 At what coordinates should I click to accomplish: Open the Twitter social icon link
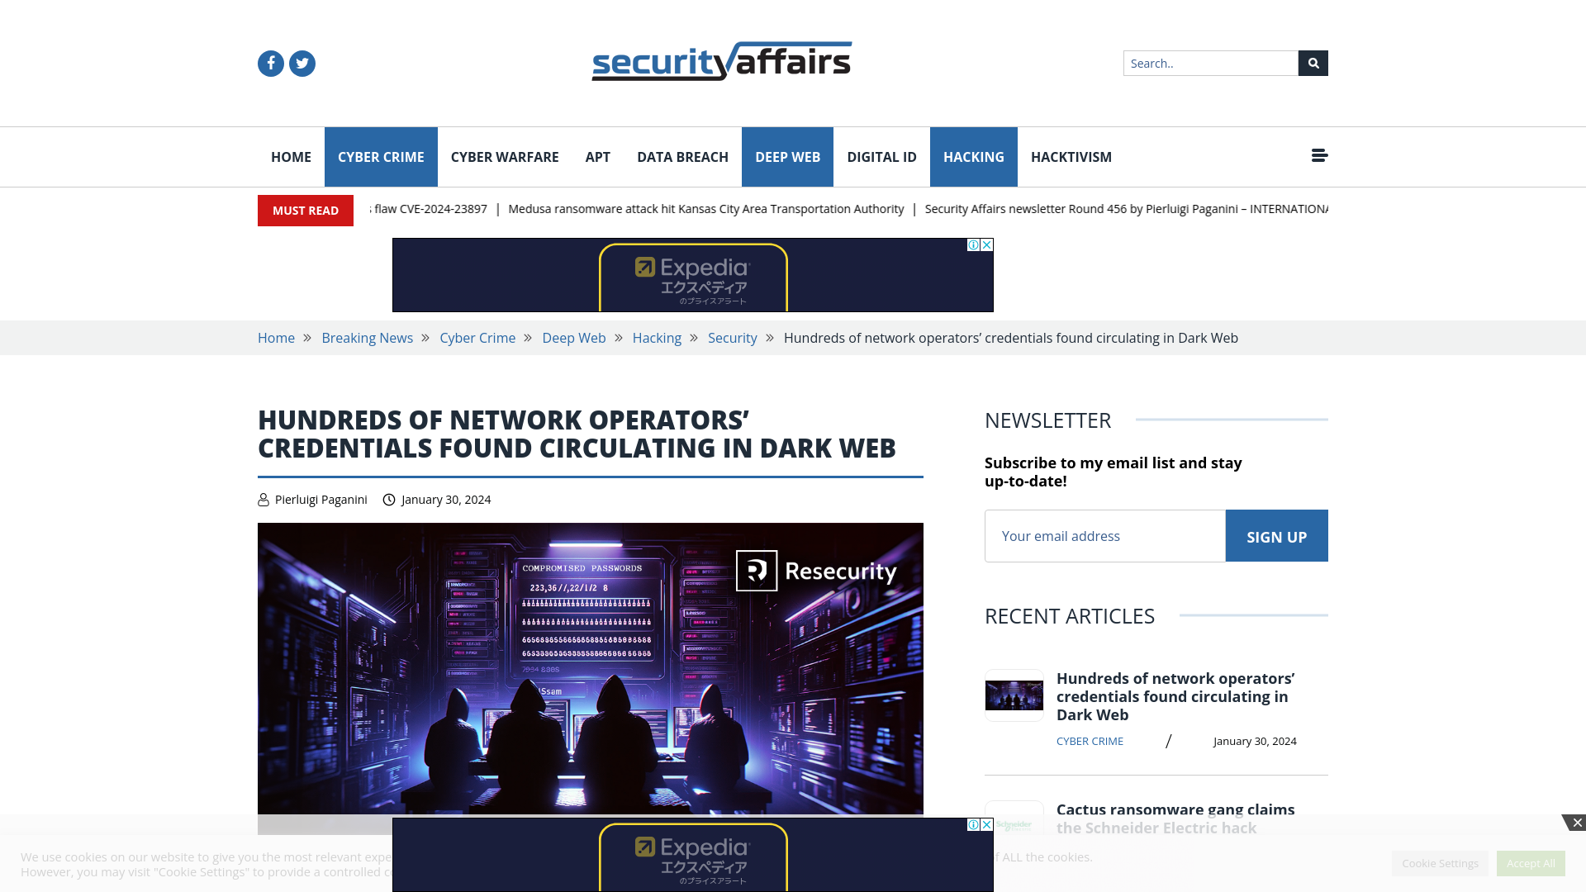pos(302,63)
